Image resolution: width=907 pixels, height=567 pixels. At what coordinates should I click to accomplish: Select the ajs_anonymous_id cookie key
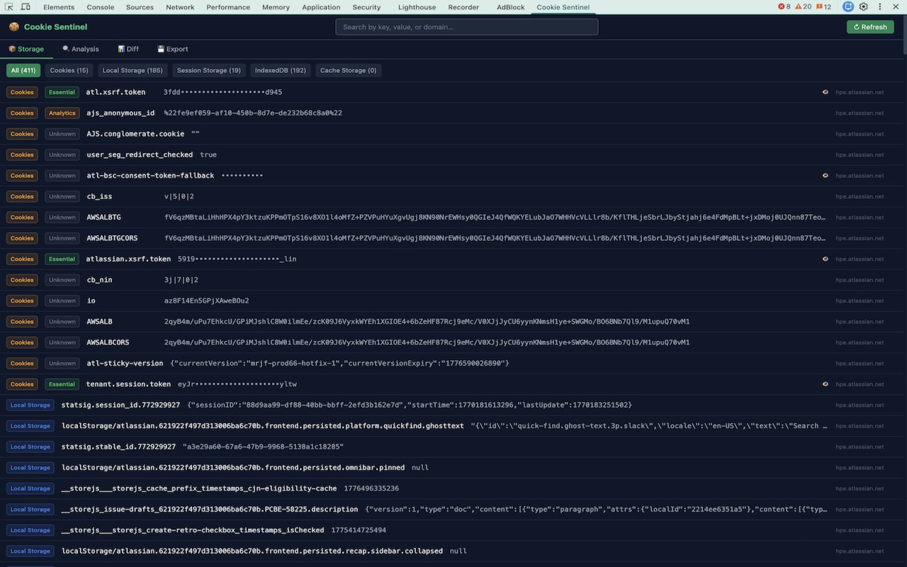click(120, 113)
